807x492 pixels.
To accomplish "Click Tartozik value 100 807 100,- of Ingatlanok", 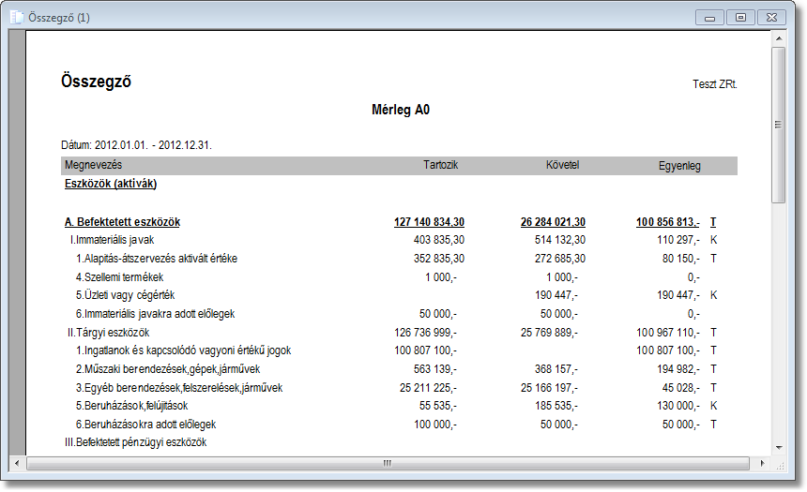I will coord(426,350).
